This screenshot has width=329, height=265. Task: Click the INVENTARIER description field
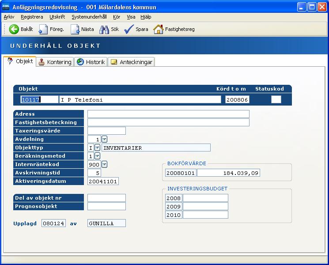tap(156, 148)
